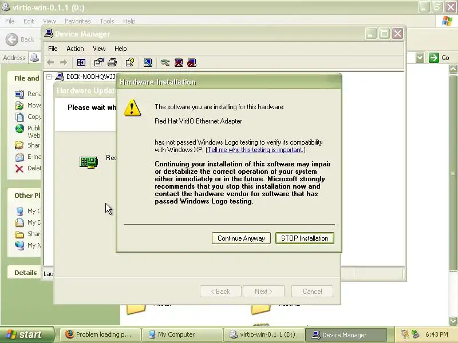Click Cancel in the Hardware Update Wizard

click(312, 292)
